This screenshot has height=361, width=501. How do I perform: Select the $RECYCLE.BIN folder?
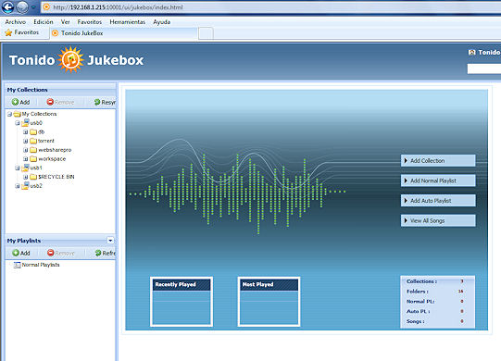click(52, 177)
